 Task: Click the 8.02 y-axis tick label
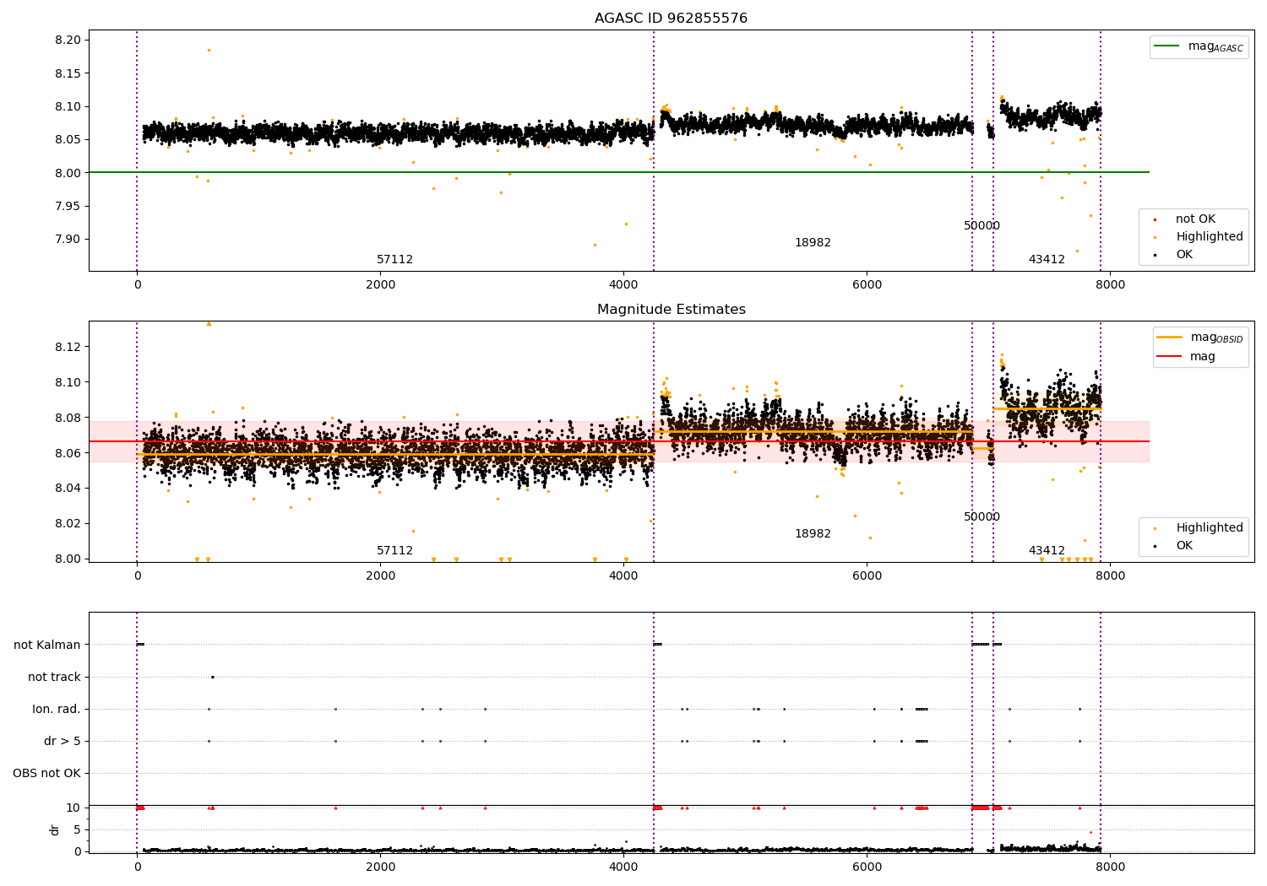pos(68,524)
